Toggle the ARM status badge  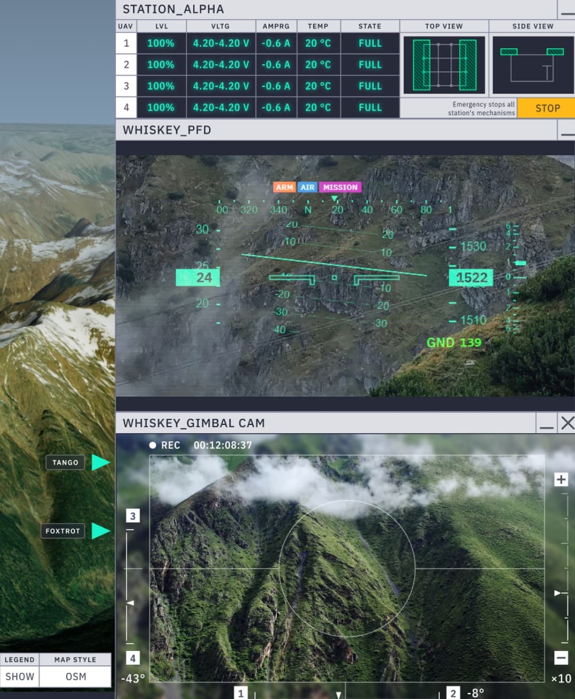(x=285, y=187)
